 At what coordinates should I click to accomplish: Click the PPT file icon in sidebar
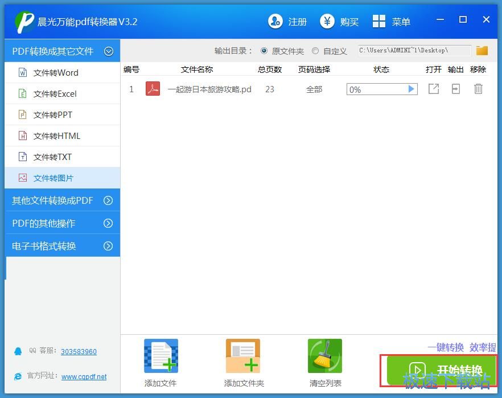coord(23,114)
